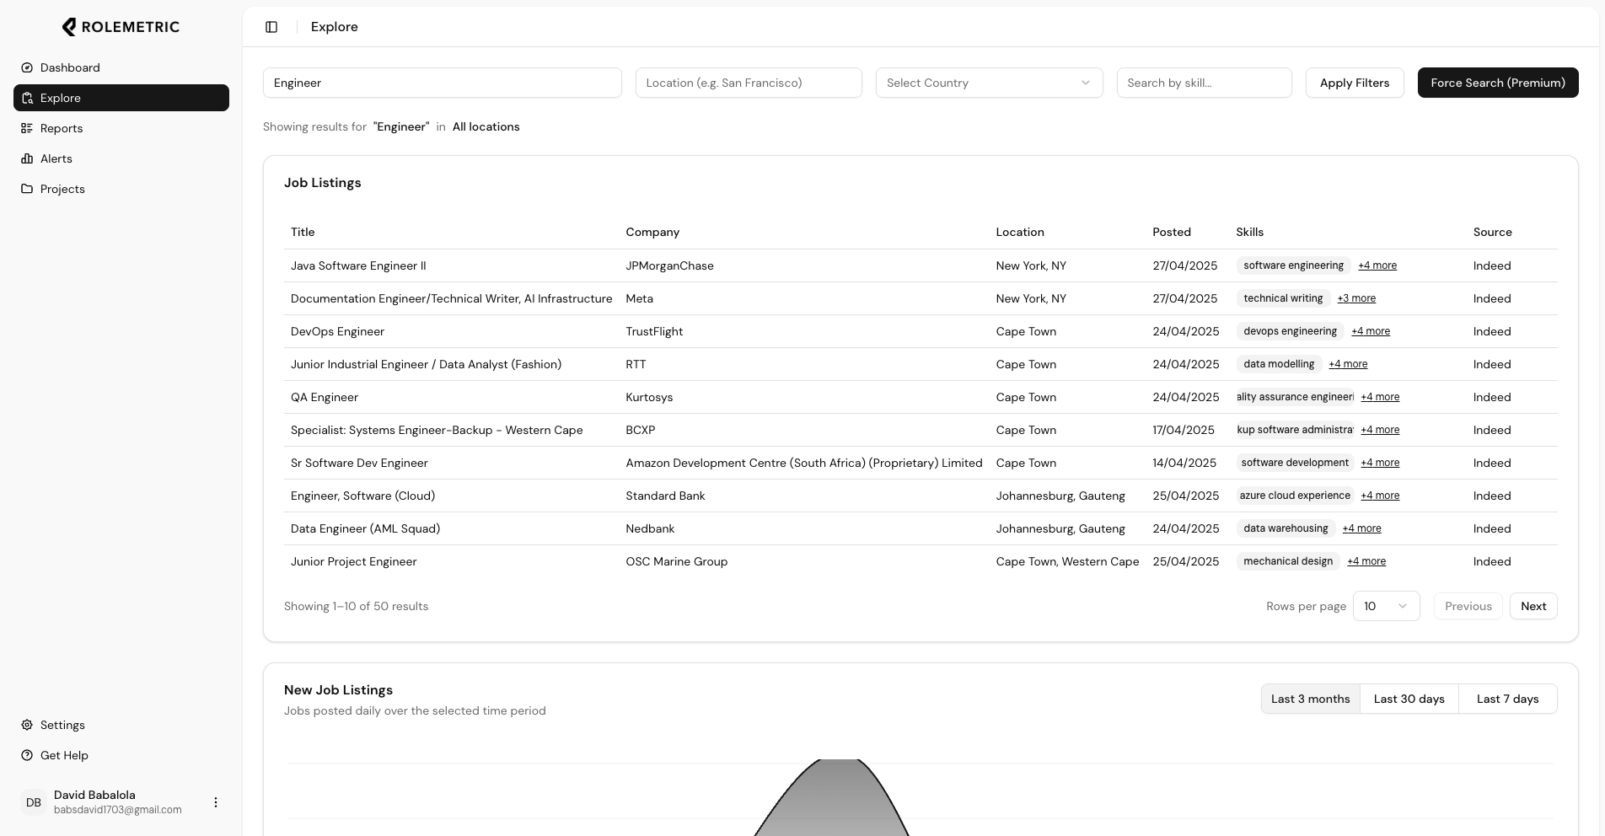Open the Dashboard page
Screen dimensions: 1605x836
(121, 67)
